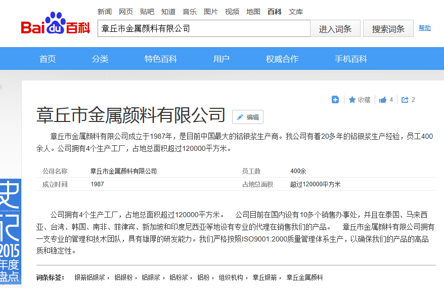Open the 帮助 help link
Image resolution: width=444 pixels, height=288 pixels.
point(425,28)
